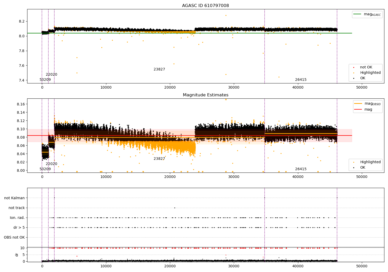Click y-axis tick "8.00" in Magnitude Estimates
The height and width of the screenshot is (272, 388).
(21, 170)
